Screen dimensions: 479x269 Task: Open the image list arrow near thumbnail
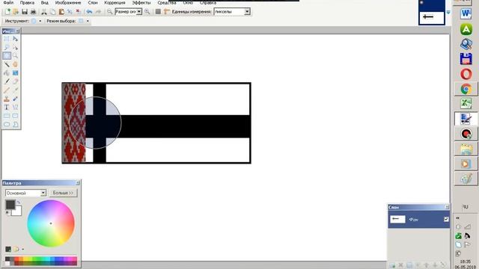(x=448, y=12)
